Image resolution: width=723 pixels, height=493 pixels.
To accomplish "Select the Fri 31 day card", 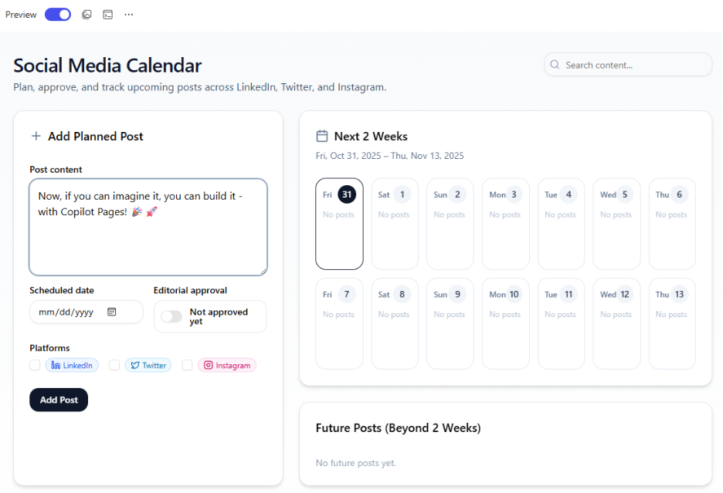I will pos(339,224).
